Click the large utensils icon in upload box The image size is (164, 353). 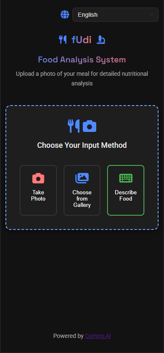tap(74, 126)
